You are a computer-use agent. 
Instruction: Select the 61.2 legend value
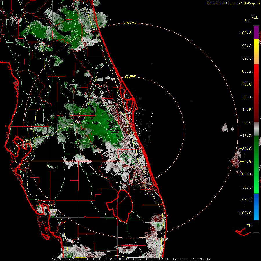pos(247,71)
